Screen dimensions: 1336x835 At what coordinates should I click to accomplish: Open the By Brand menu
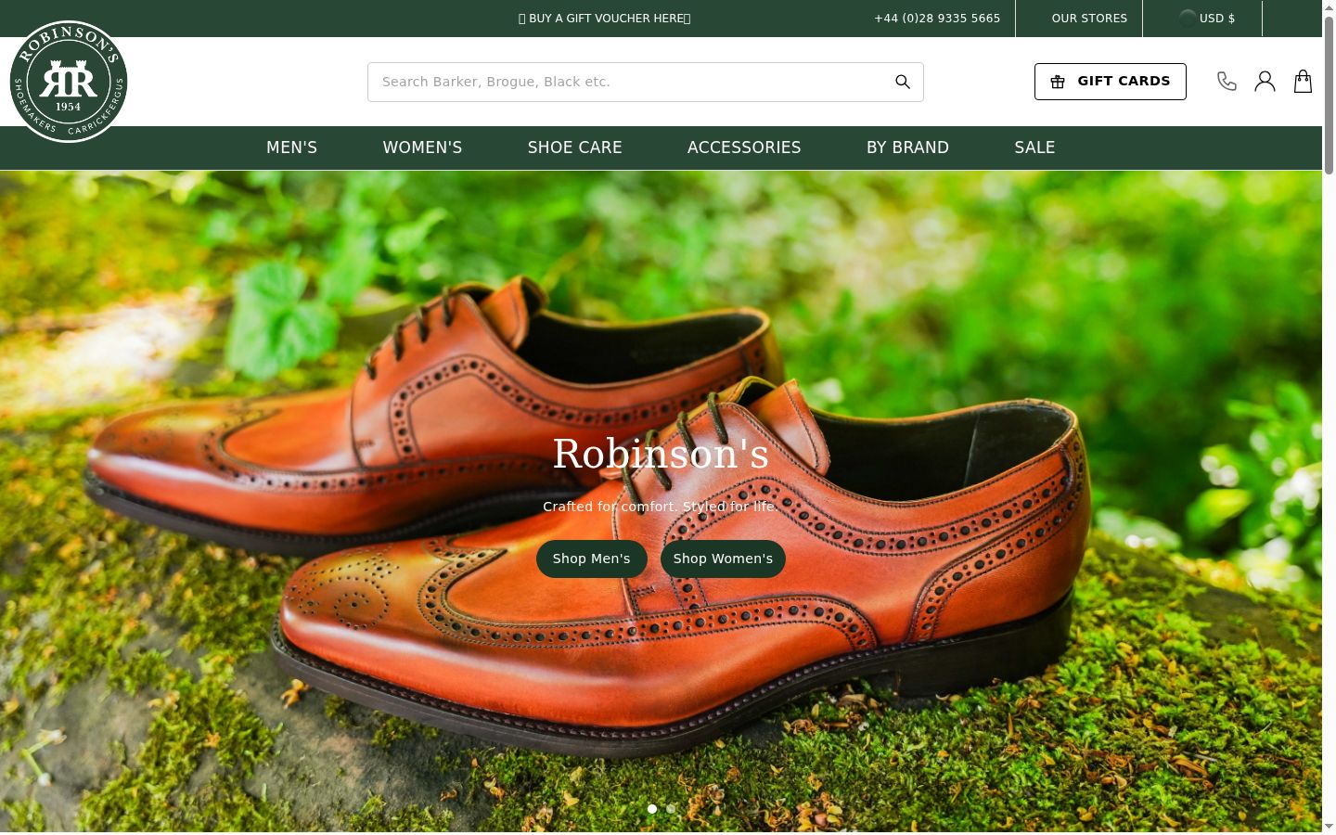click(907, 148)
